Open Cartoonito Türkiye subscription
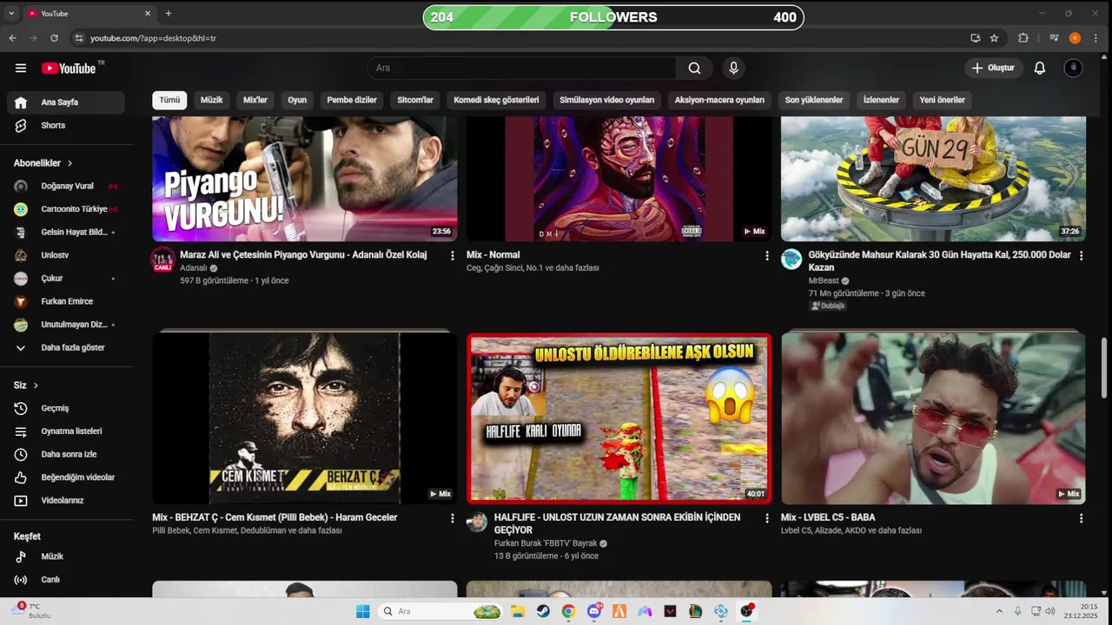Viewport: 1112px width, 625px height. point(66,209)
